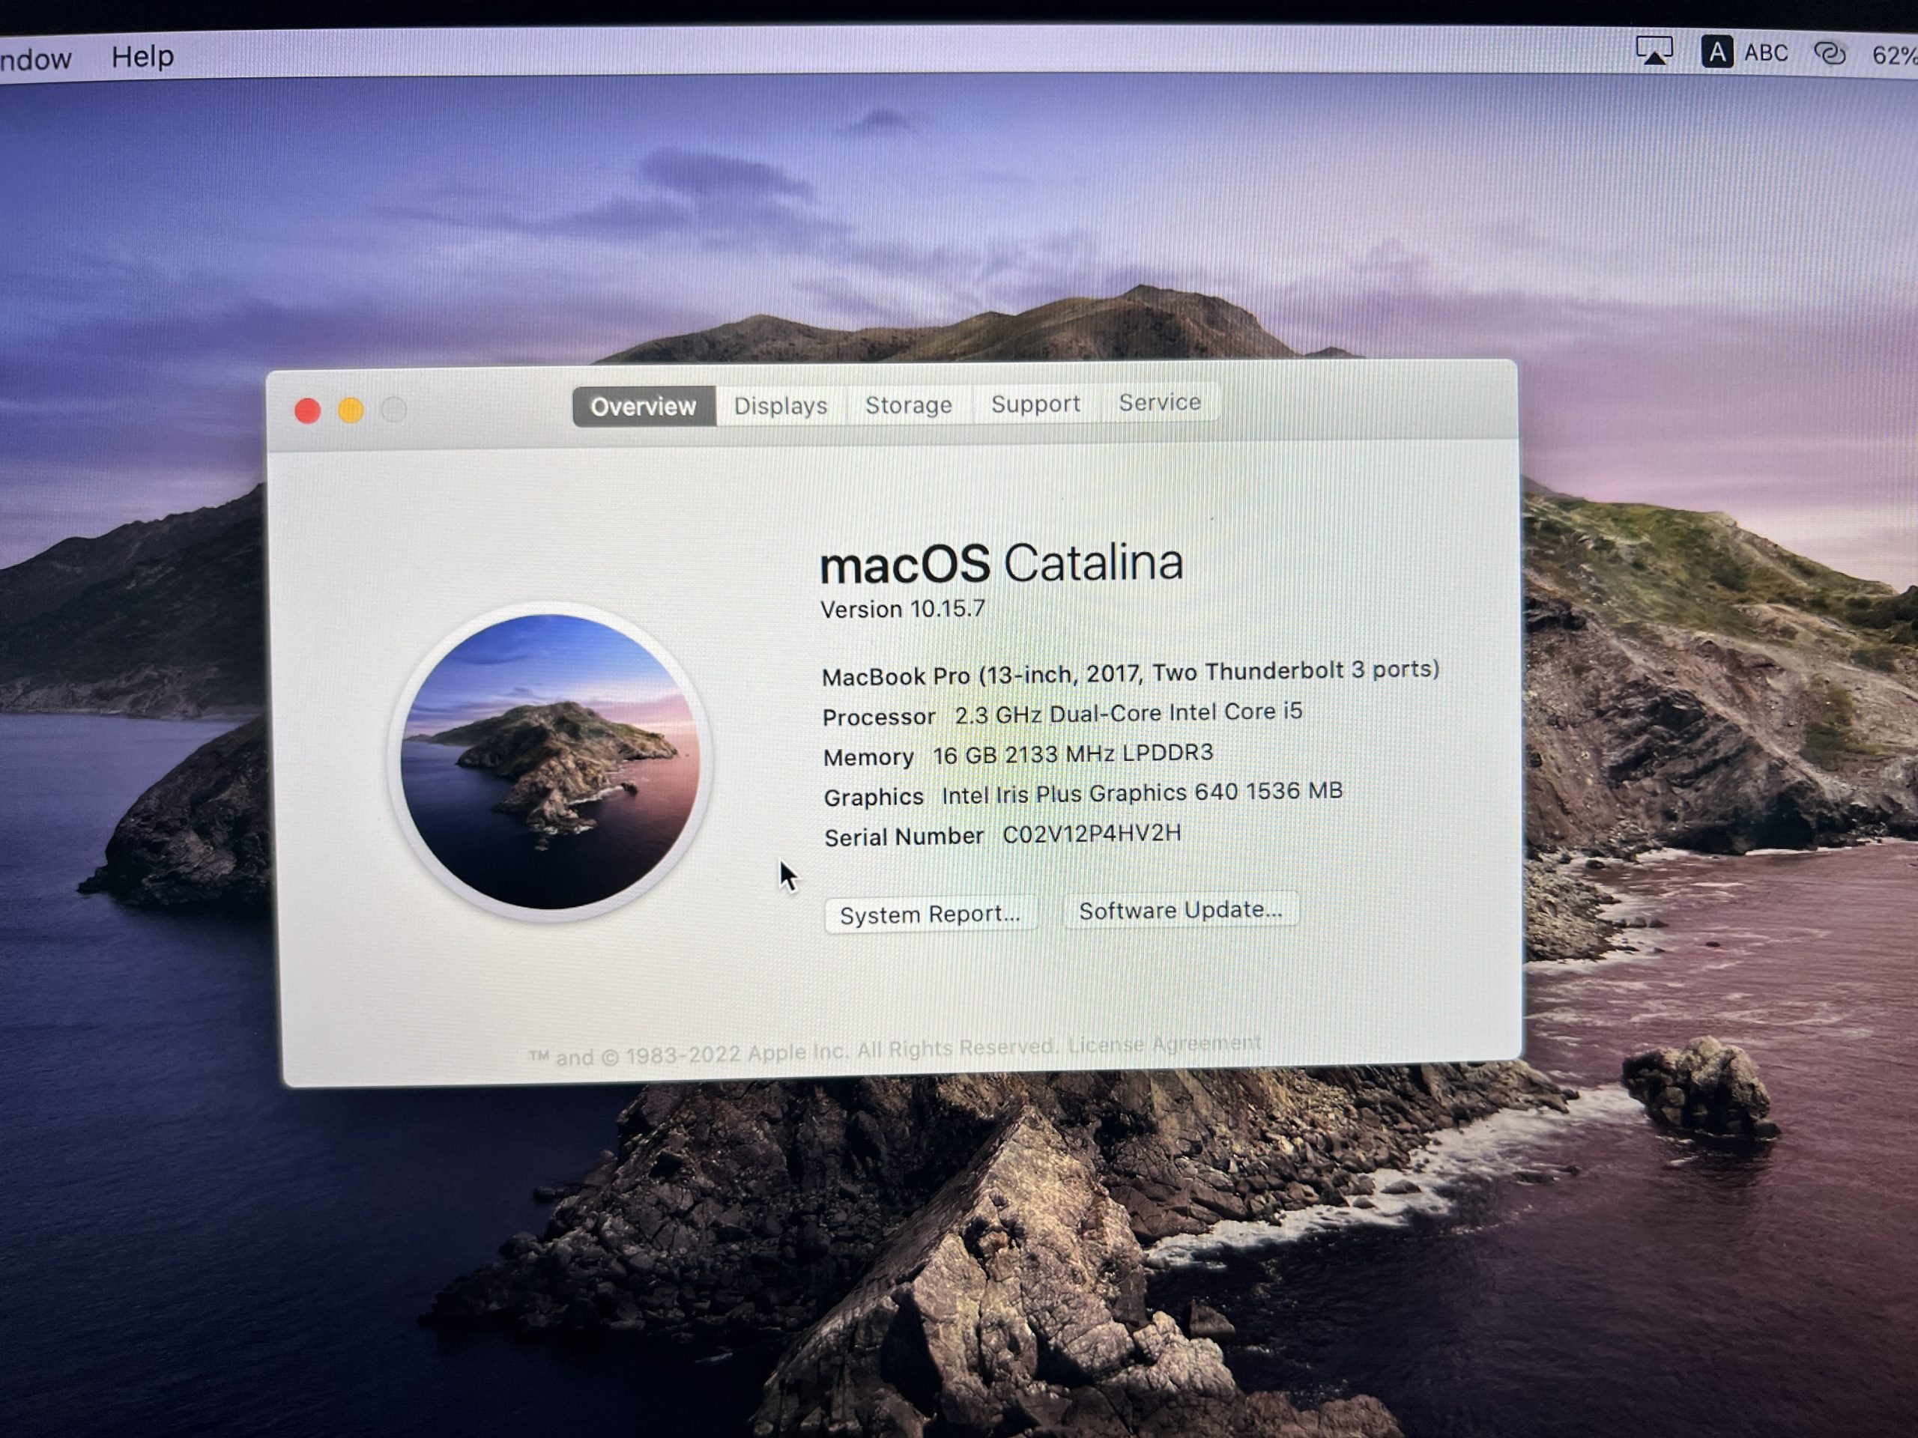This screenshot has height=1438, width=1918.
Task: Click the Apple Inc. copyright notice
Action: pyautogui.click(x=793, y=1053)
